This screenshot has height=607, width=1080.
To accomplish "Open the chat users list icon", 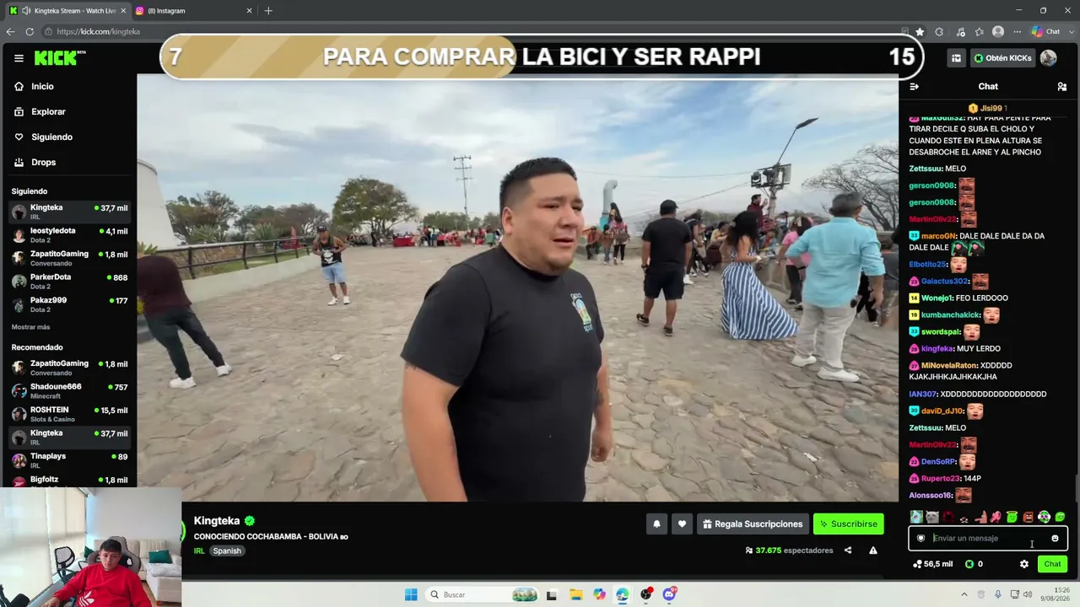I will (1061, 86).
